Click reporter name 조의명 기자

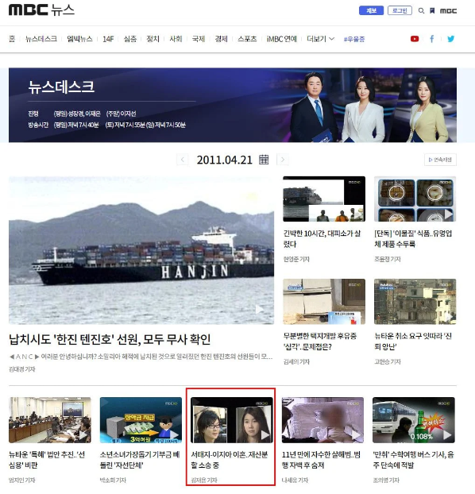386,480
